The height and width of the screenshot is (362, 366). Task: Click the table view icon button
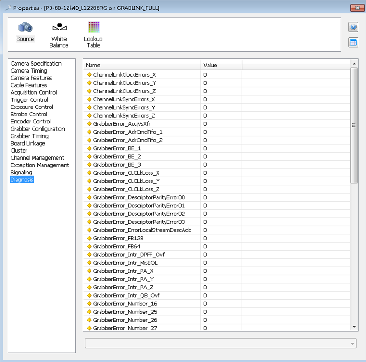coord(353,42)
